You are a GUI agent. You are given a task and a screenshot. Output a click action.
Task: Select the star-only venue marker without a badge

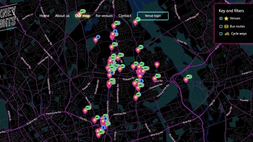coord(157,65)
